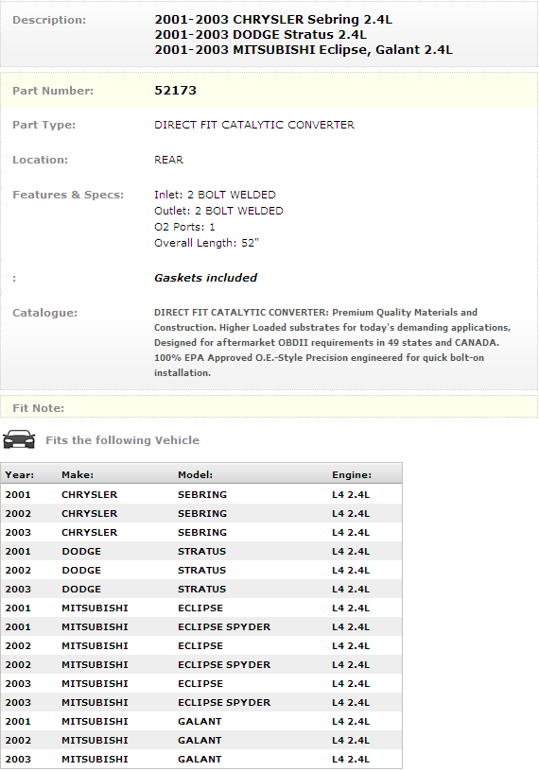
Task: Click the Description heading label
Action: [x=49, y=20]
